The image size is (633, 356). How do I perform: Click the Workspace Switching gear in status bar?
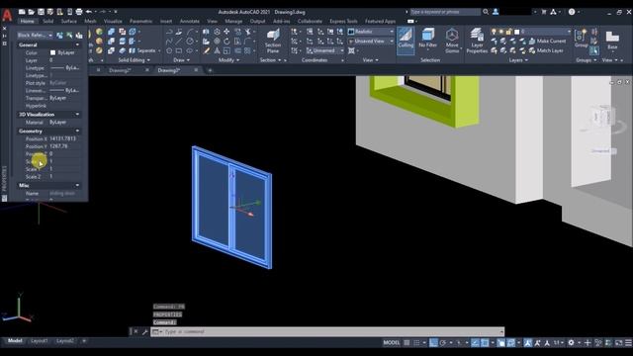coord(571,343)
